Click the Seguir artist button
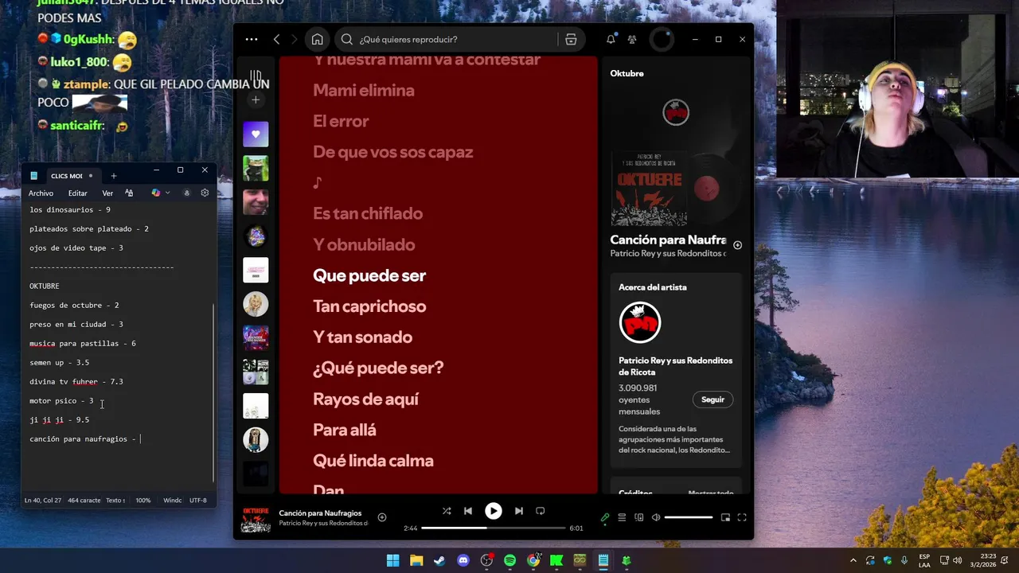 click(713, 400)
